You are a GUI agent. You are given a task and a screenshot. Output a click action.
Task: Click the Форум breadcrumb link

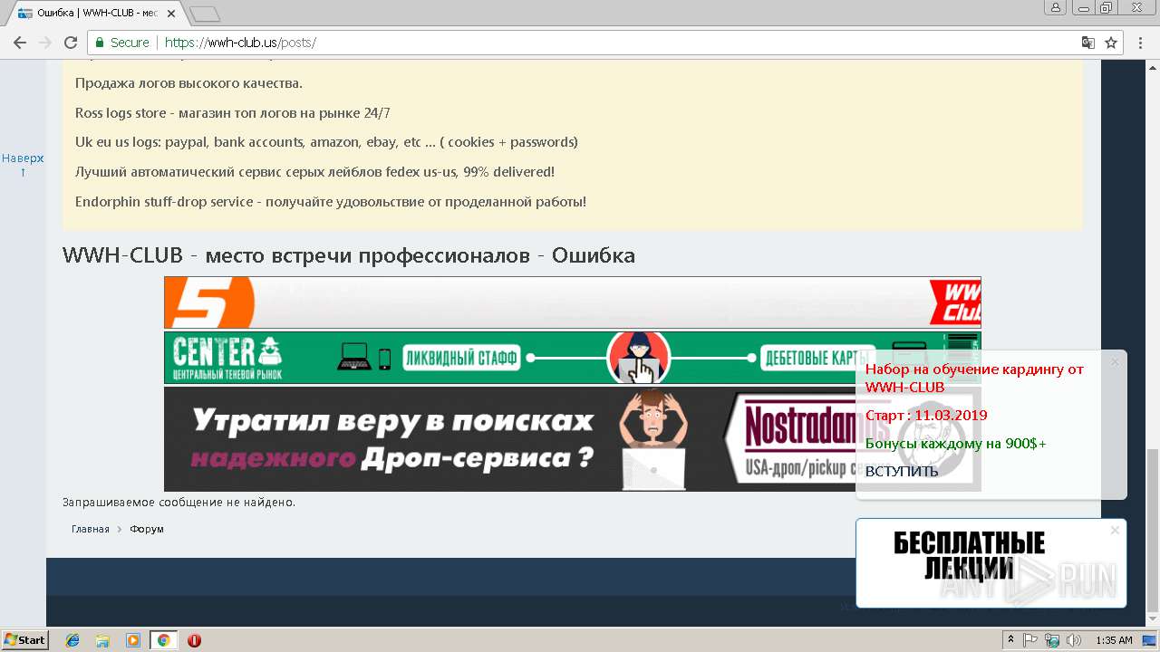click(147, 529)
